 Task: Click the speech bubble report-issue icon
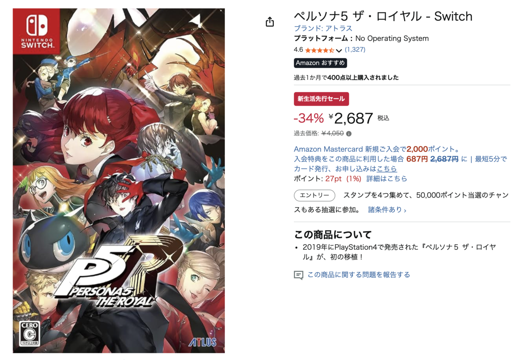[x=299, y=275]
